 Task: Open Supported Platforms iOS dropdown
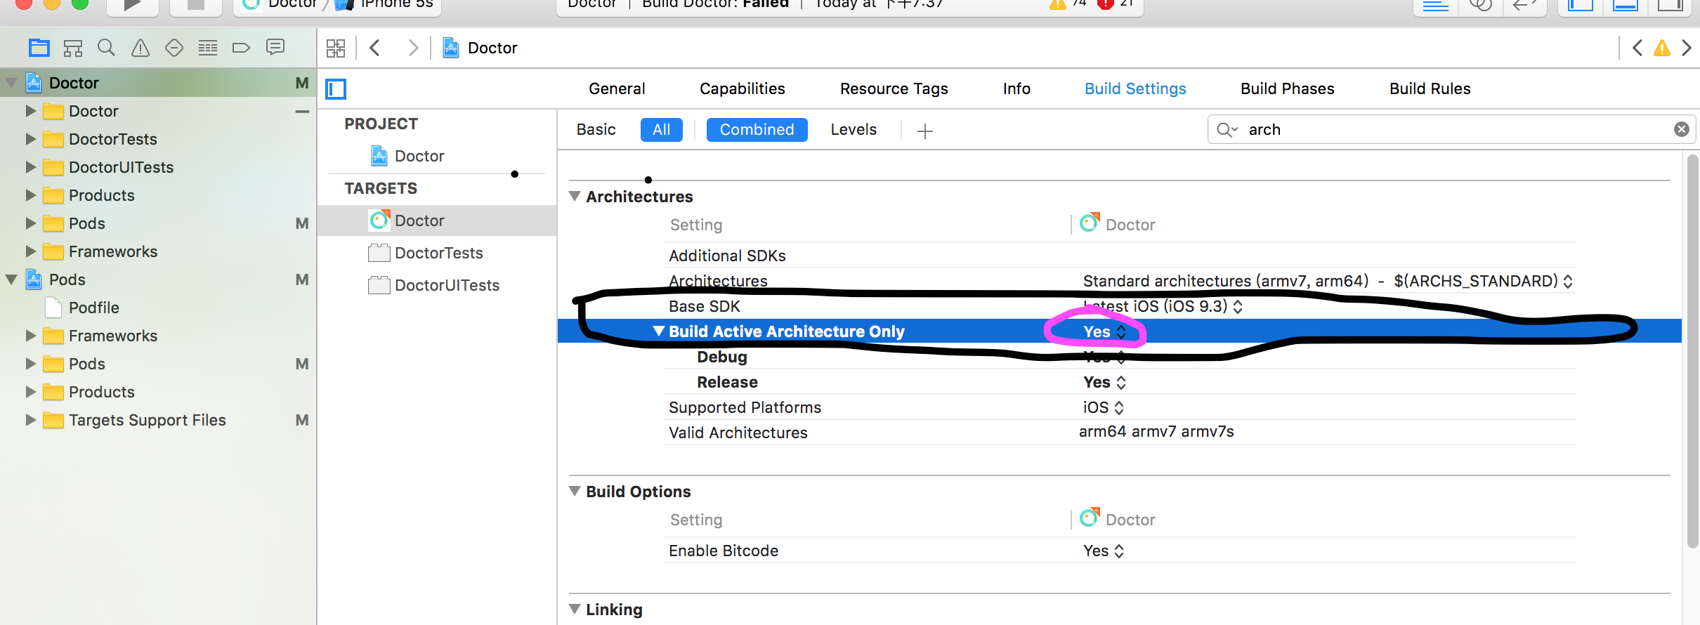[x=1104, y=407]
